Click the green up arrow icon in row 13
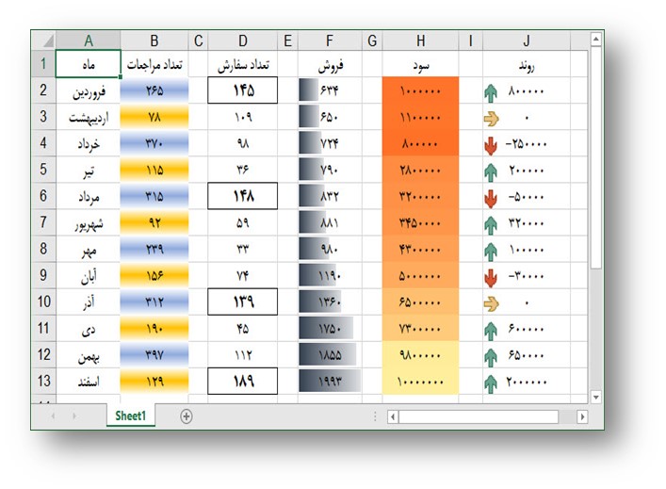Viewport: 666px width, 489px height. point(490,383)
